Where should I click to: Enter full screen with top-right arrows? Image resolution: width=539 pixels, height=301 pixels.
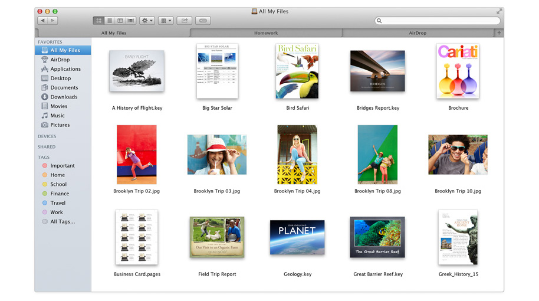499,11
